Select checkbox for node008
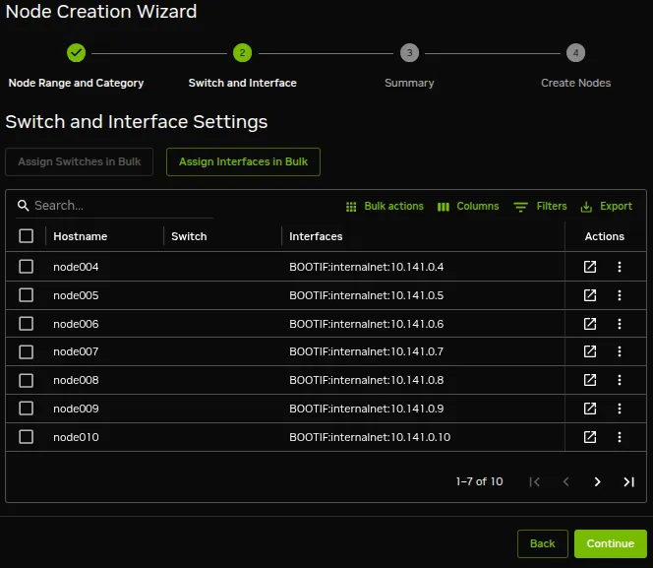Viewport: 653px width, 568px height. click(x=26, y=380)
